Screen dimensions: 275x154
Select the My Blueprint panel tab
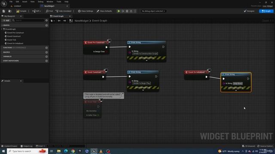click(9, 16)
